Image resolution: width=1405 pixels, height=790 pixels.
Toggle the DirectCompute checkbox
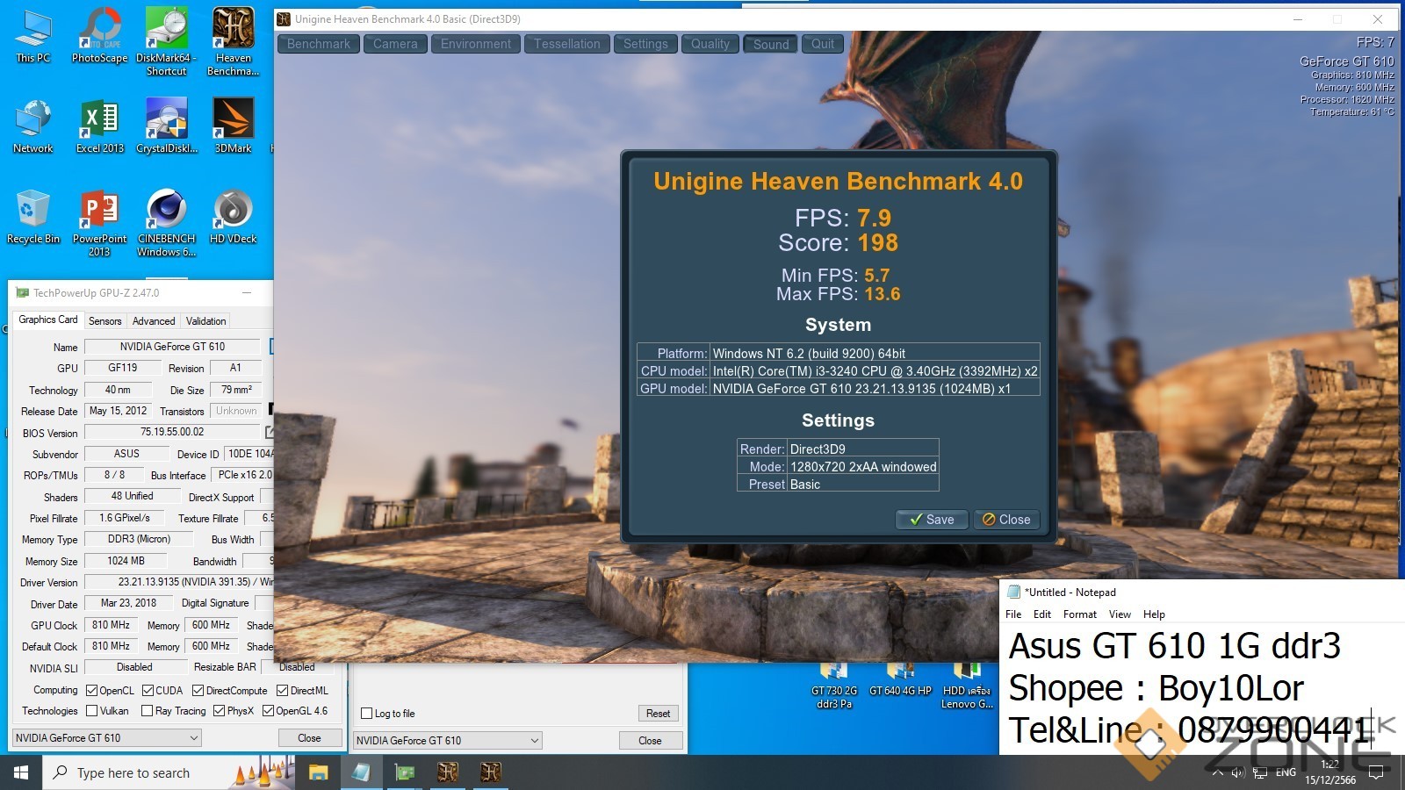pyautogui.click(x=198, y=690)
